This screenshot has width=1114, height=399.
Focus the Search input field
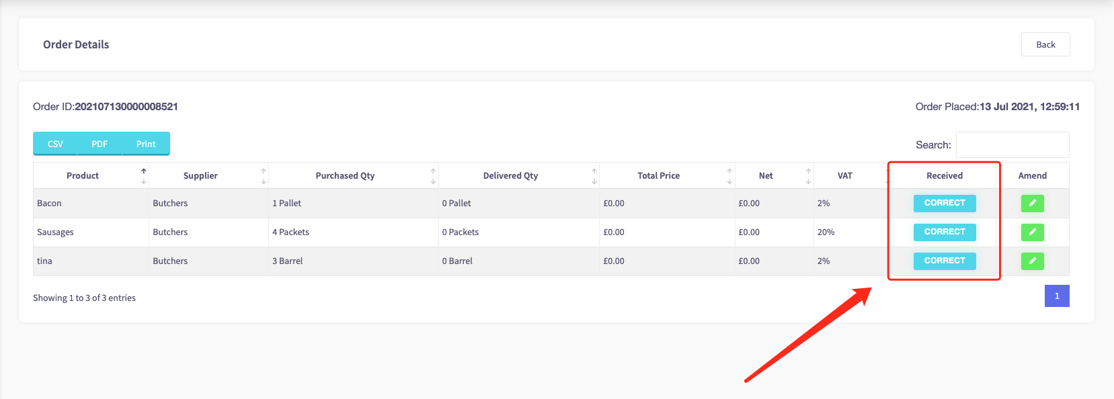1012,144
